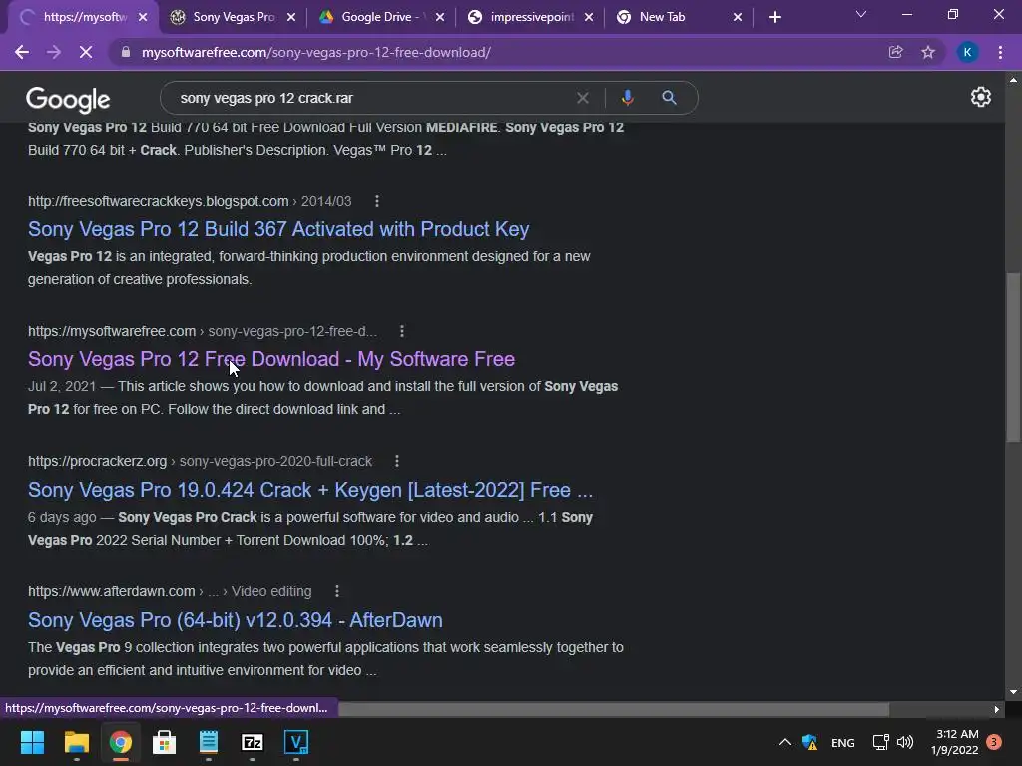Screen dimensions: 1022x766
Task: Click the Chrome taskbar icon
Action: pos(120,742)
